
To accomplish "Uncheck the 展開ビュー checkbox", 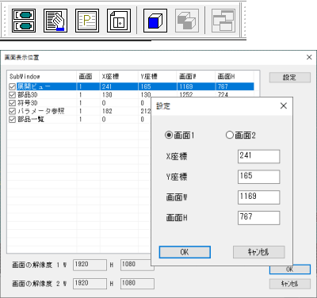I will (13, 86).
